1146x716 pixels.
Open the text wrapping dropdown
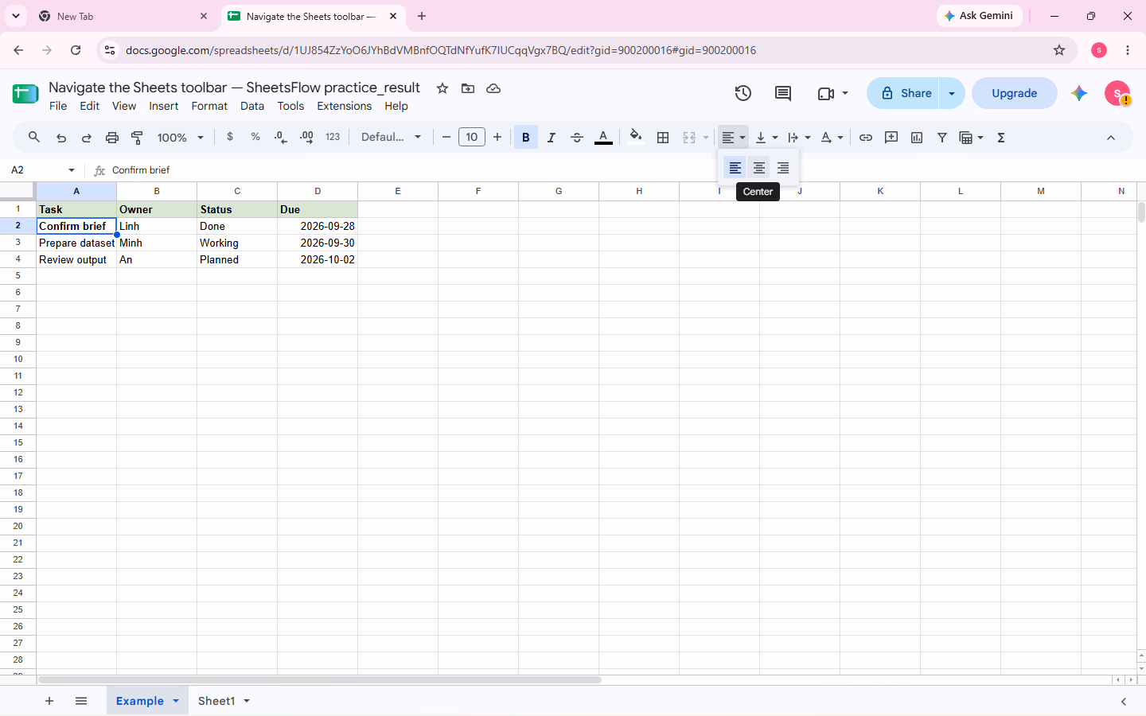coord(799,138)
